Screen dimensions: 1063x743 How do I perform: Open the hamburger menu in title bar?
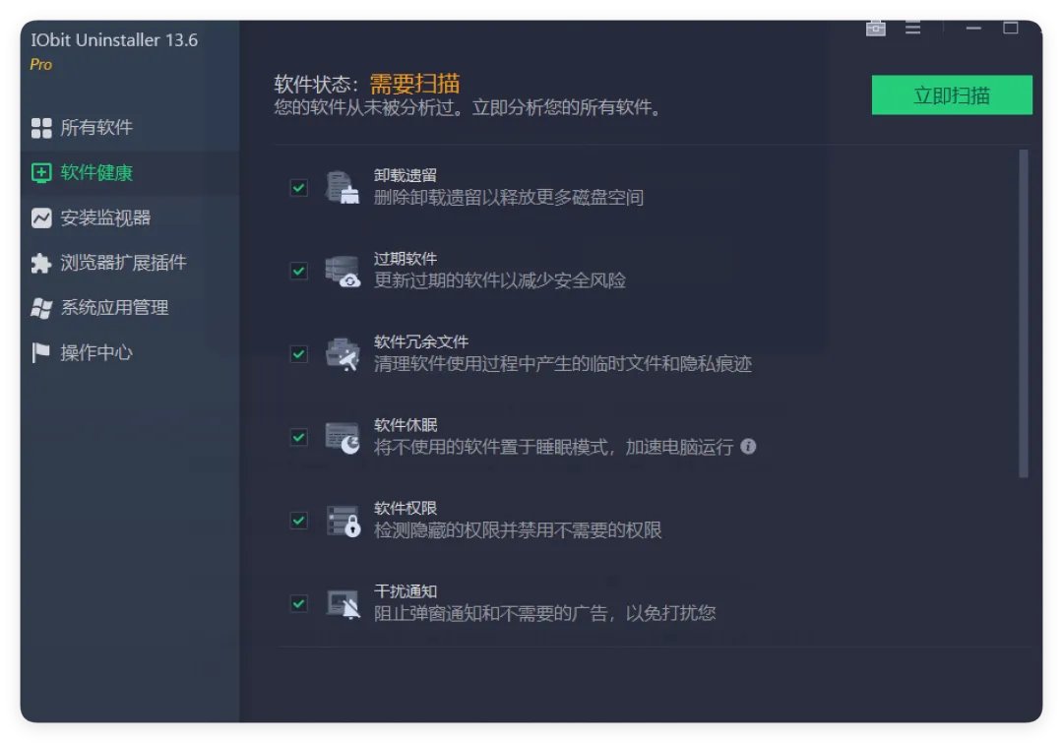click(913, 28)
